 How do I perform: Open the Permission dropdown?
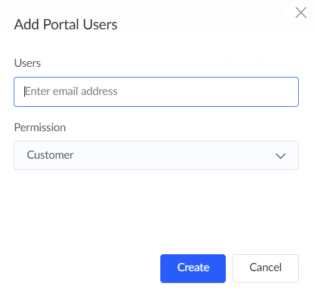(156, 155)
